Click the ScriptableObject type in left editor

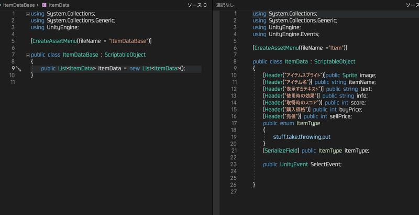pyautogui.click(x=125, y=55)
